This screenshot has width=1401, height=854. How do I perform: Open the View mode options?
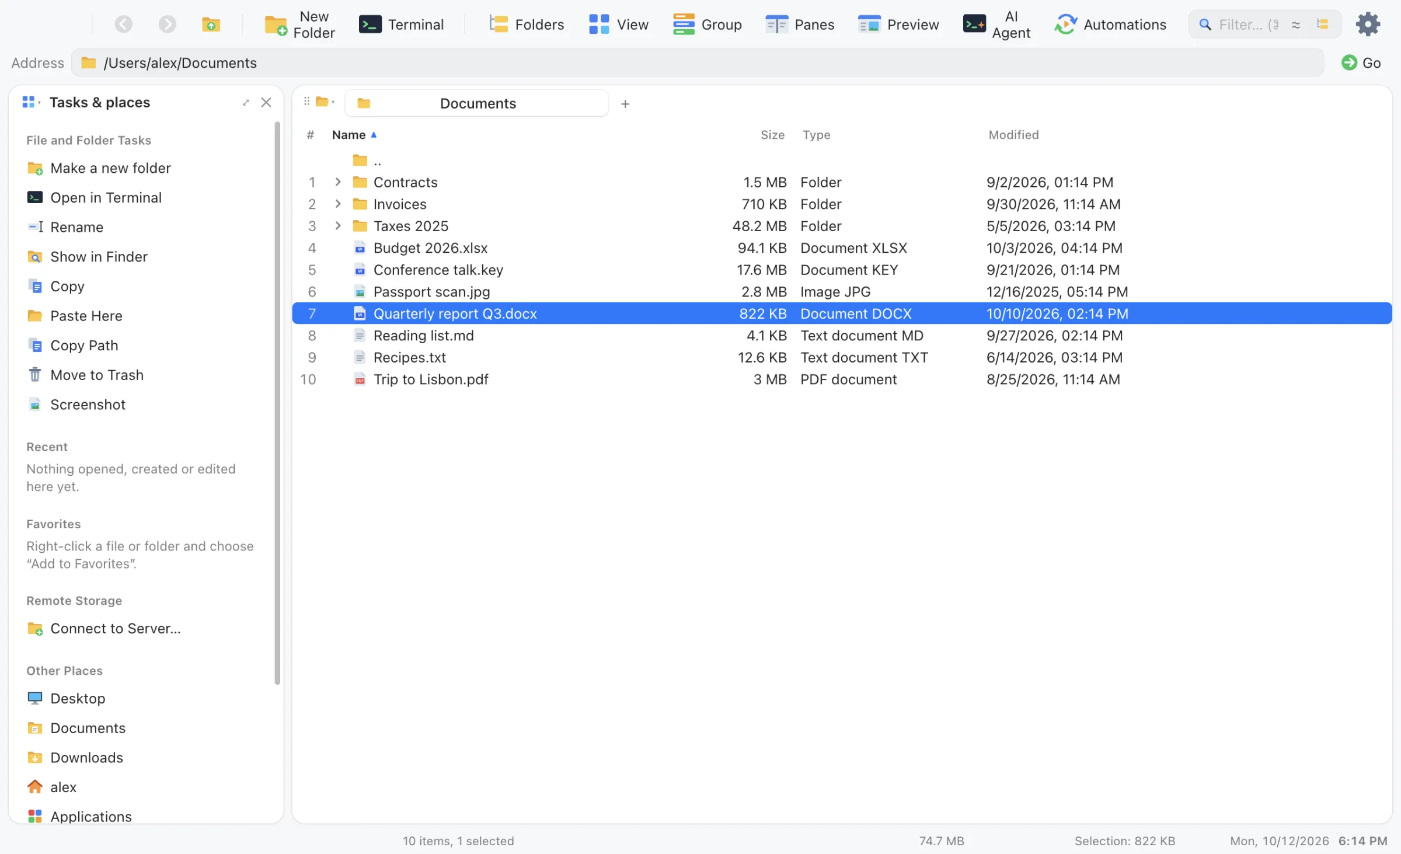619,25
